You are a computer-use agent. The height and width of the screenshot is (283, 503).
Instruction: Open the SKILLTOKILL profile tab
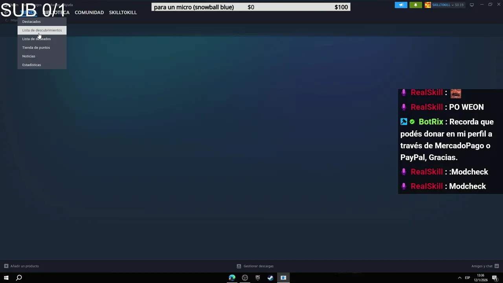pos(123,13)
